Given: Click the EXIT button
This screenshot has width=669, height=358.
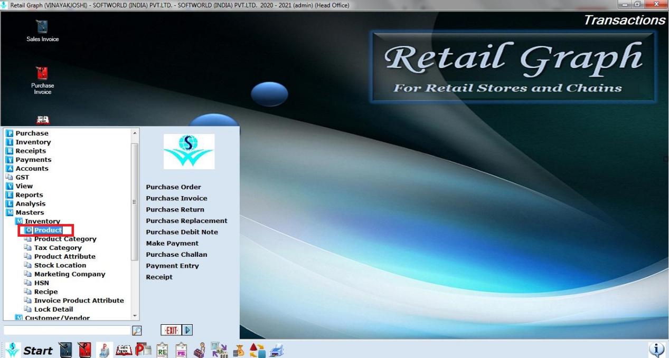Looking at the screenshot, I should point(171,330).
